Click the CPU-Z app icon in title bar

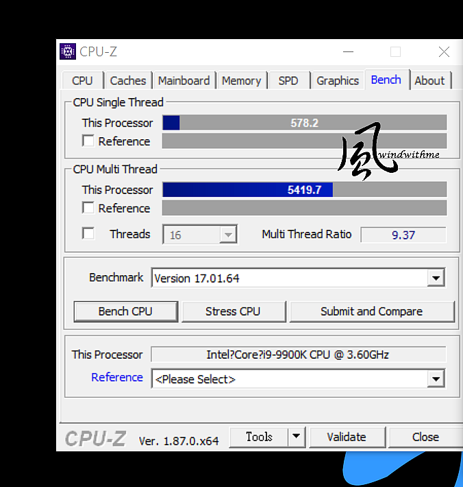coord(68,51)
